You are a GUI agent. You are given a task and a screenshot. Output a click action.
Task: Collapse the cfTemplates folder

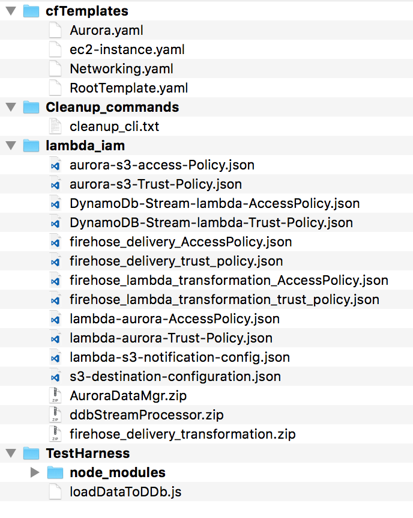[x=11, y=11]
